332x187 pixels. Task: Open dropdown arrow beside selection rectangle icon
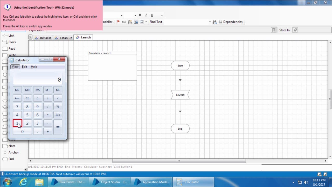pos(146,22)
